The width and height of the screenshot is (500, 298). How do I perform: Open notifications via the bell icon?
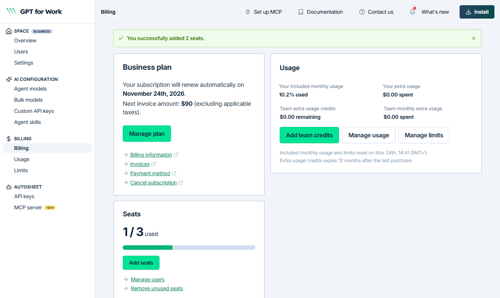pos(412,12)
